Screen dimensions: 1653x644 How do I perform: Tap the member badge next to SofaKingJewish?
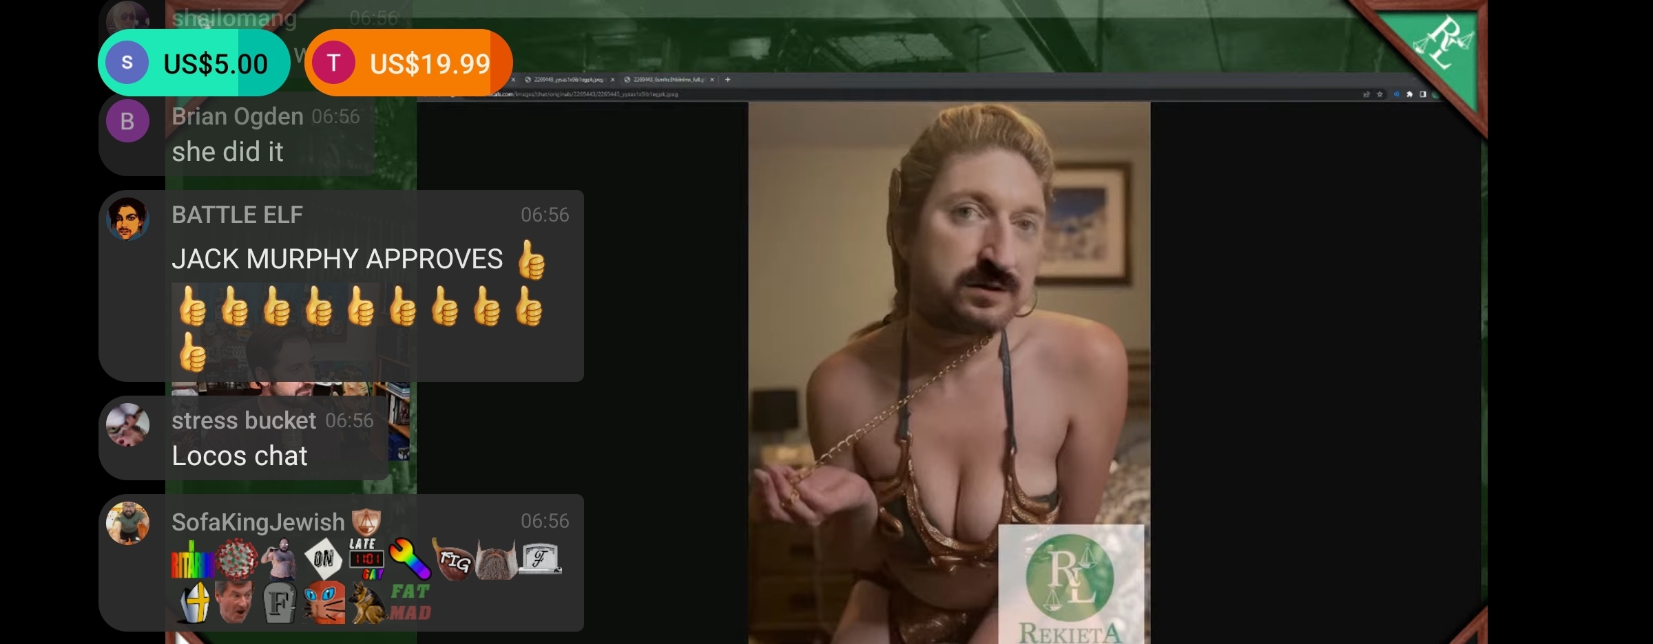tap(366, 522)
